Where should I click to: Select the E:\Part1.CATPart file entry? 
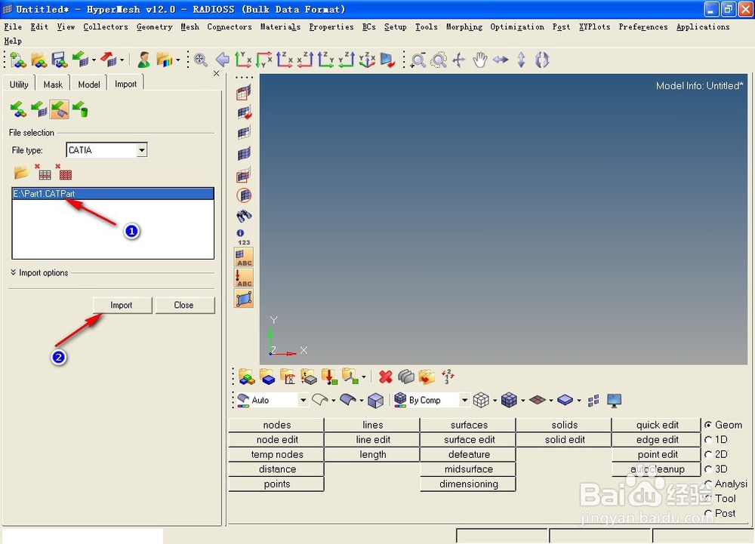pos(112,194)
